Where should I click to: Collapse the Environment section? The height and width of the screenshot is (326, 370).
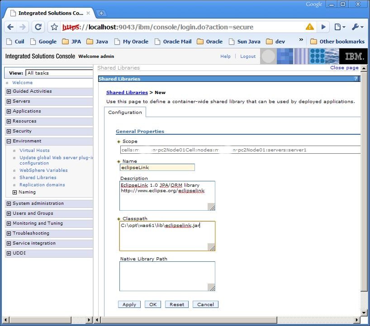click(9, 141)
